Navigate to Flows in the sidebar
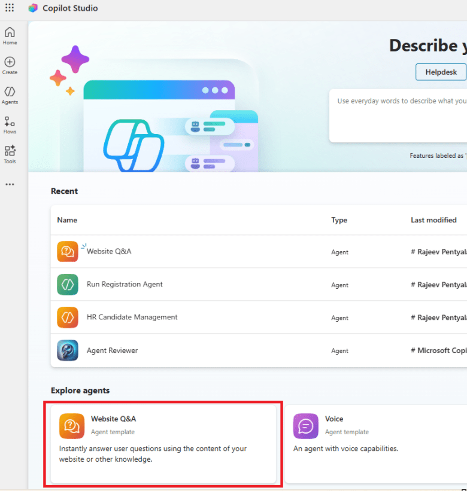The height and width of the screenshot is (491, 467). tap(10, 124)
